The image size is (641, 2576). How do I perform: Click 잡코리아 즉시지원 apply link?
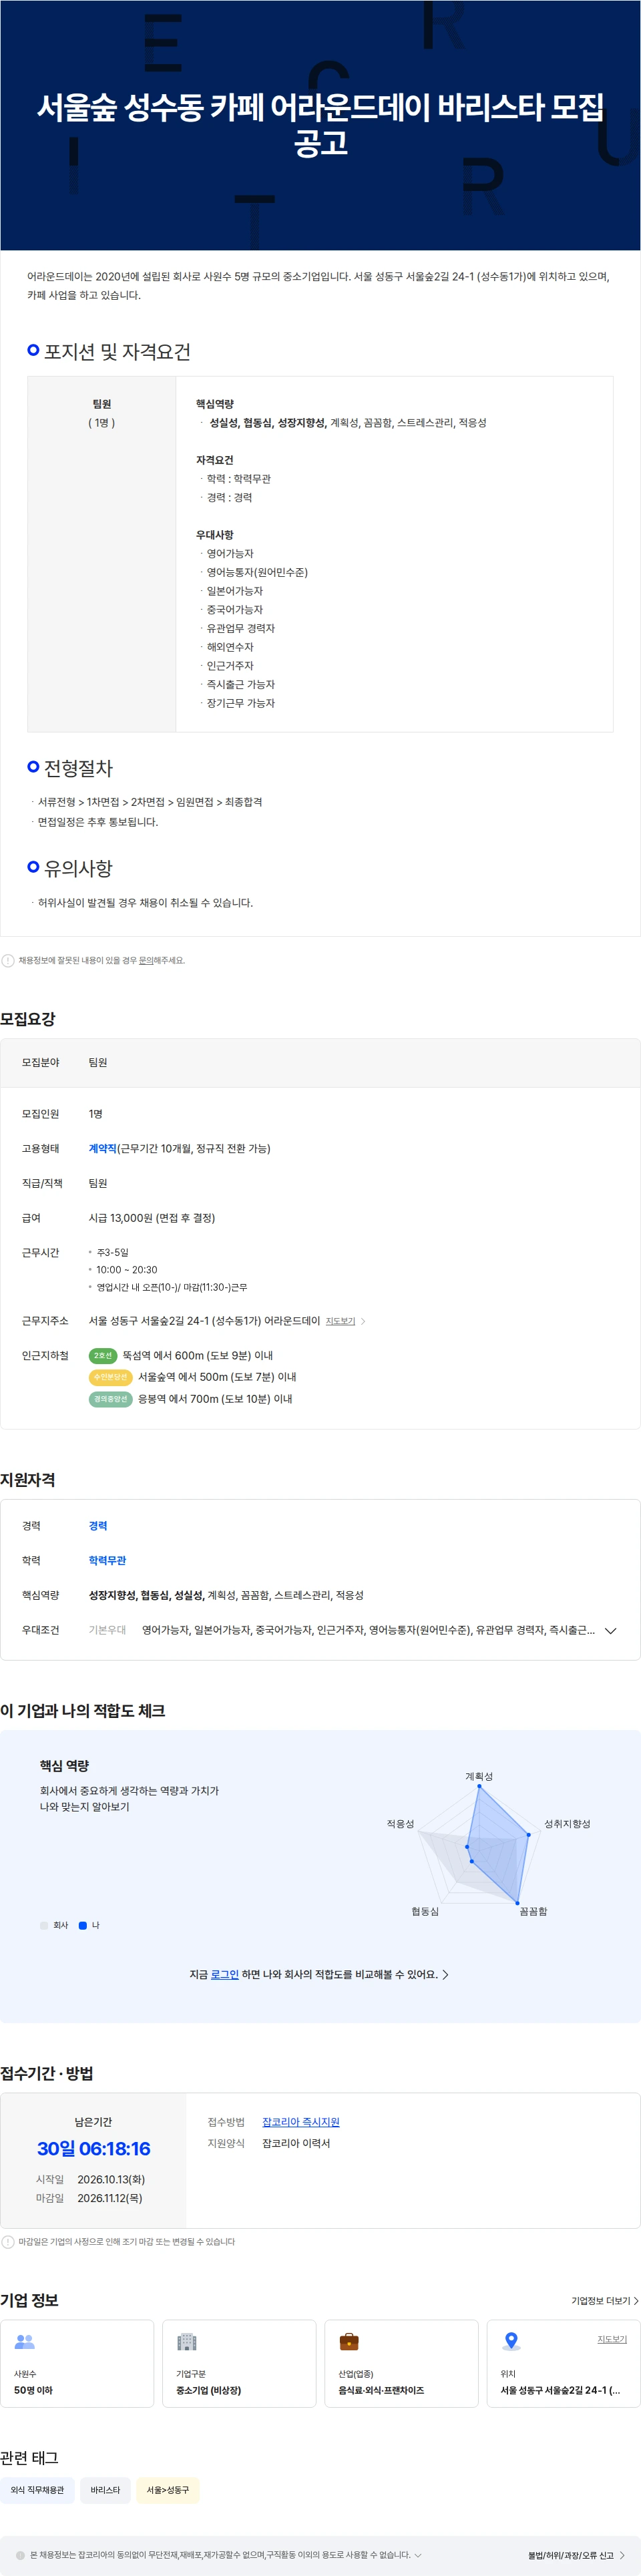click(301, 2122)
